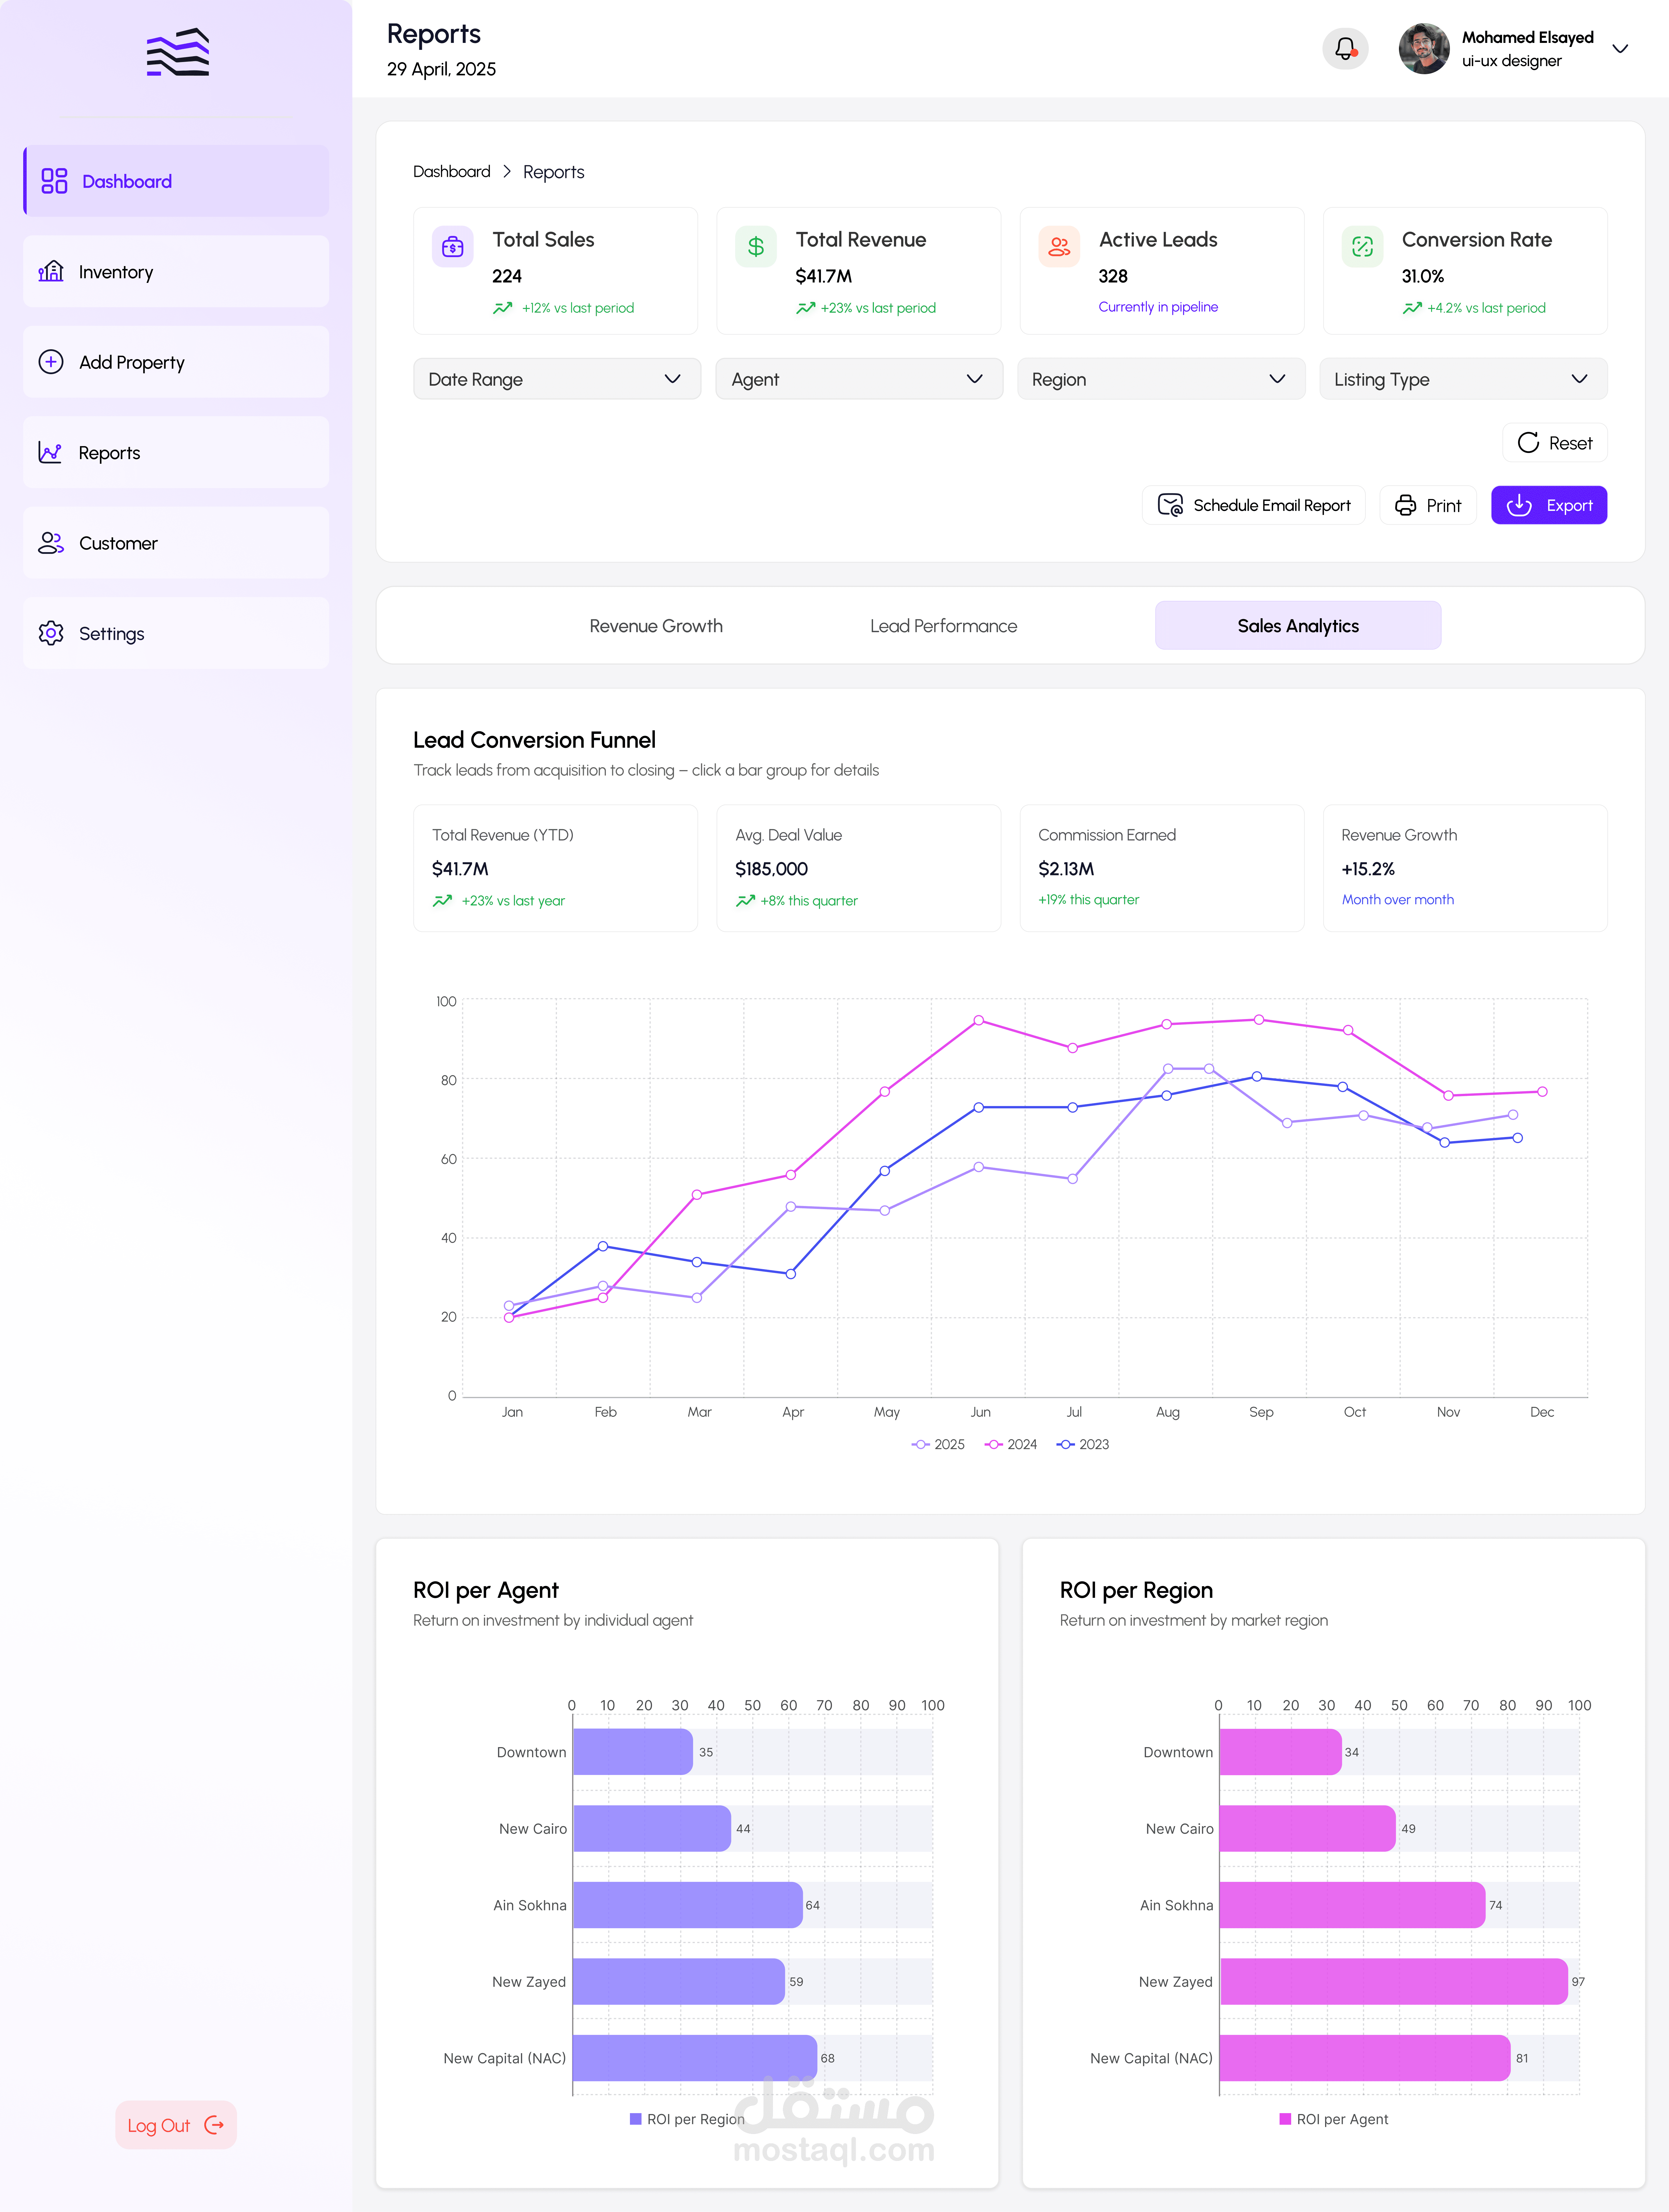Click the Customer people icon
The image size is (1669, 2212).
pos(51,543)
